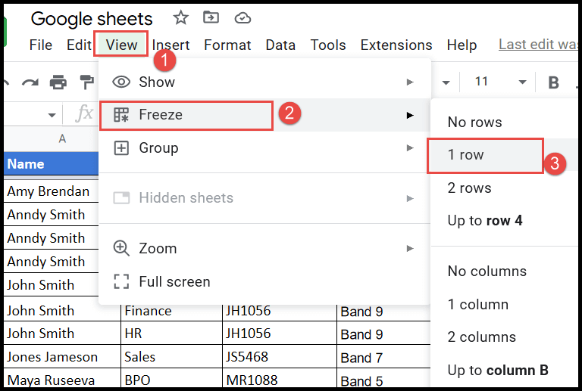Click the eye icon beside Show
Image resolution: width=582 pixels, height=391 pixels.
121,82
